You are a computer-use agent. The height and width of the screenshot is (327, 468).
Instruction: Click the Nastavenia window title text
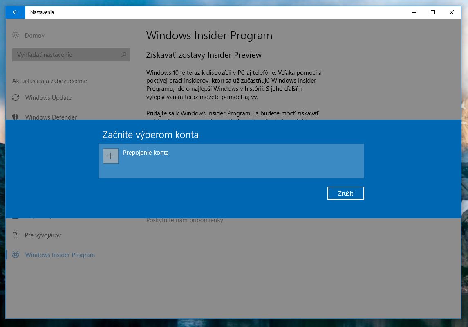click(x=42, y=12)
